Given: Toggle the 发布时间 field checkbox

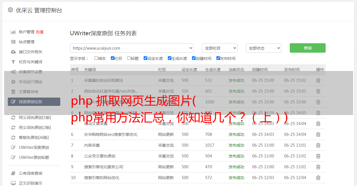Looking at the screenshot, I should click(x=218, y=58).
